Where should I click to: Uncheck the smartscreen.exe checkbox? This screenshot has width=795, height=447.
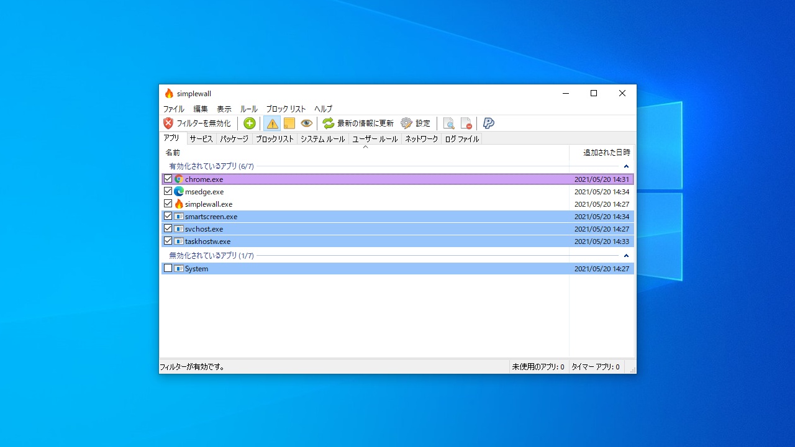click(168, 216)
